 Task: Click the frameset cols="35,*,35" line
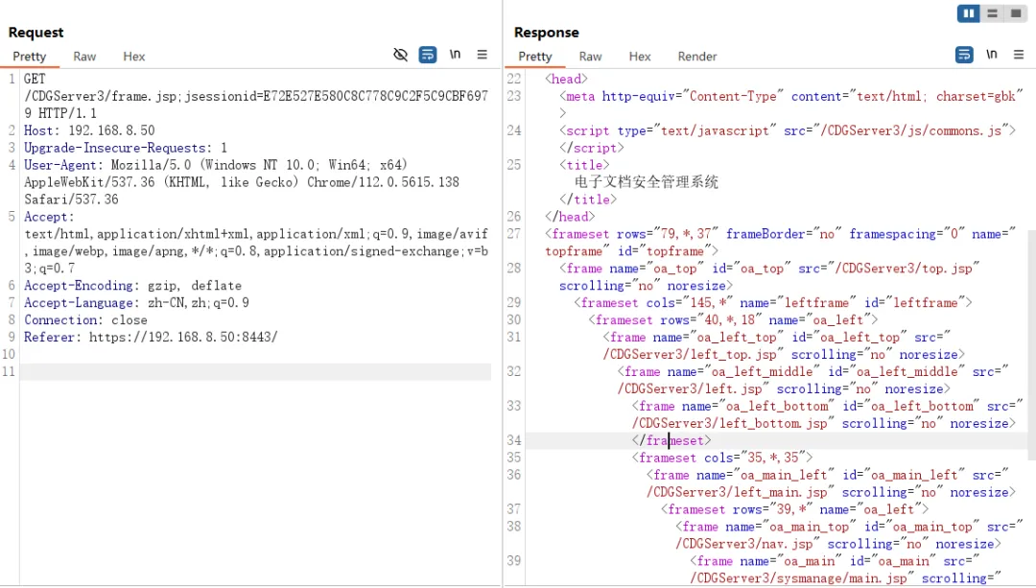tap(722, 458)
